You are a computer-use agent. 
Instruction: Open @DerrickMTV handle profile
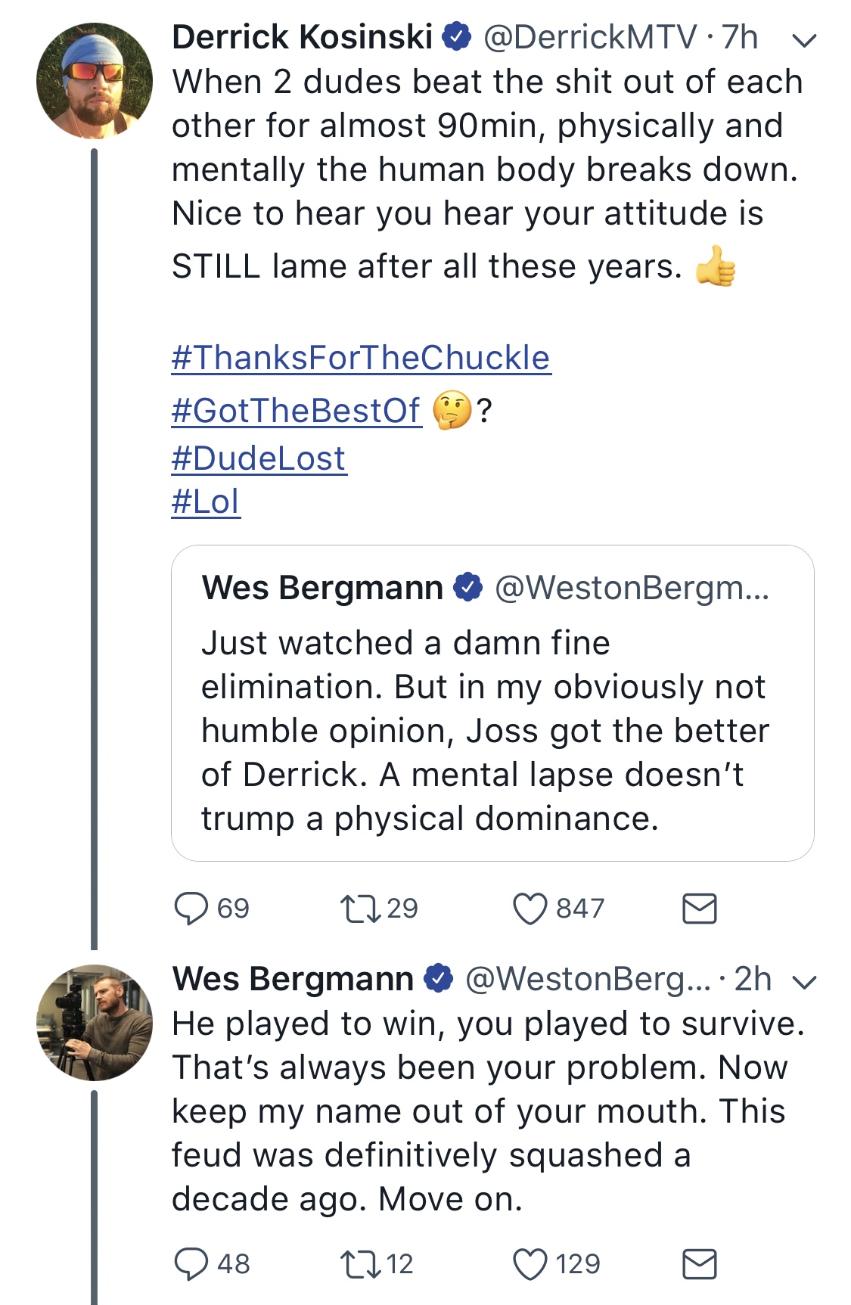click(590, 37)
